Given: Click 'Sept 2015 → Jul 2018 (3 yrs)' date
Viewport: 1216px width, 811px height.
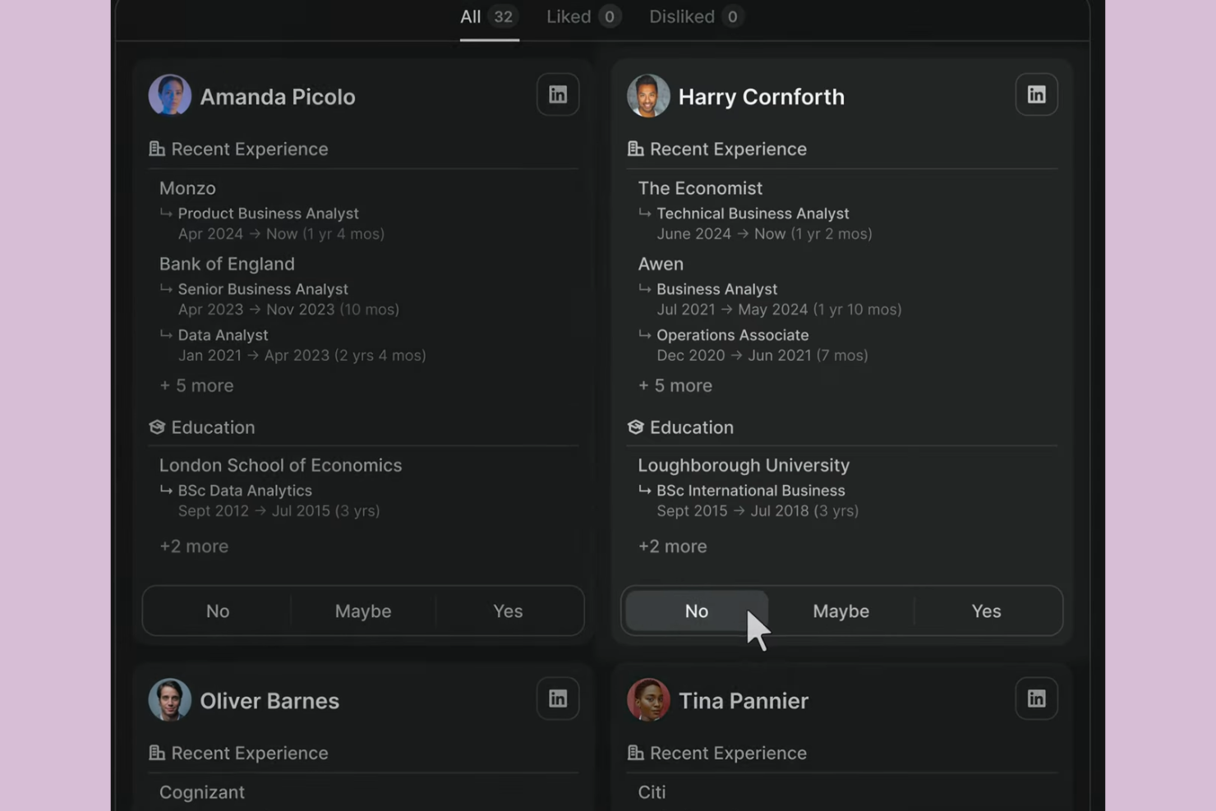Looking at the screenshot, I should coord(758,511).
